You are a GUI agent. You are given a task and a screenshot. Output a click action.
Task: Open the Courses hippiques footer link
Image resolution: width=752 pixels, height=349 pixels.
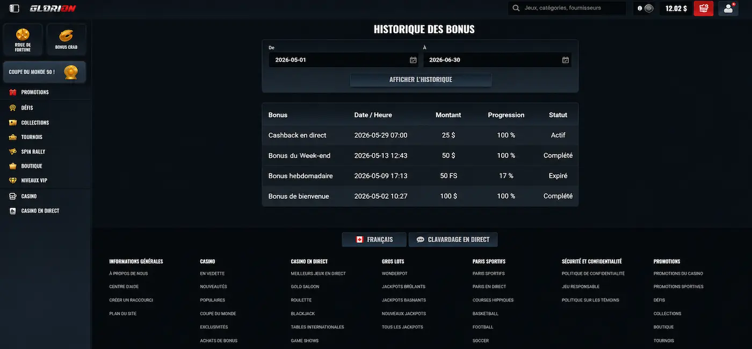pos(493,300)
